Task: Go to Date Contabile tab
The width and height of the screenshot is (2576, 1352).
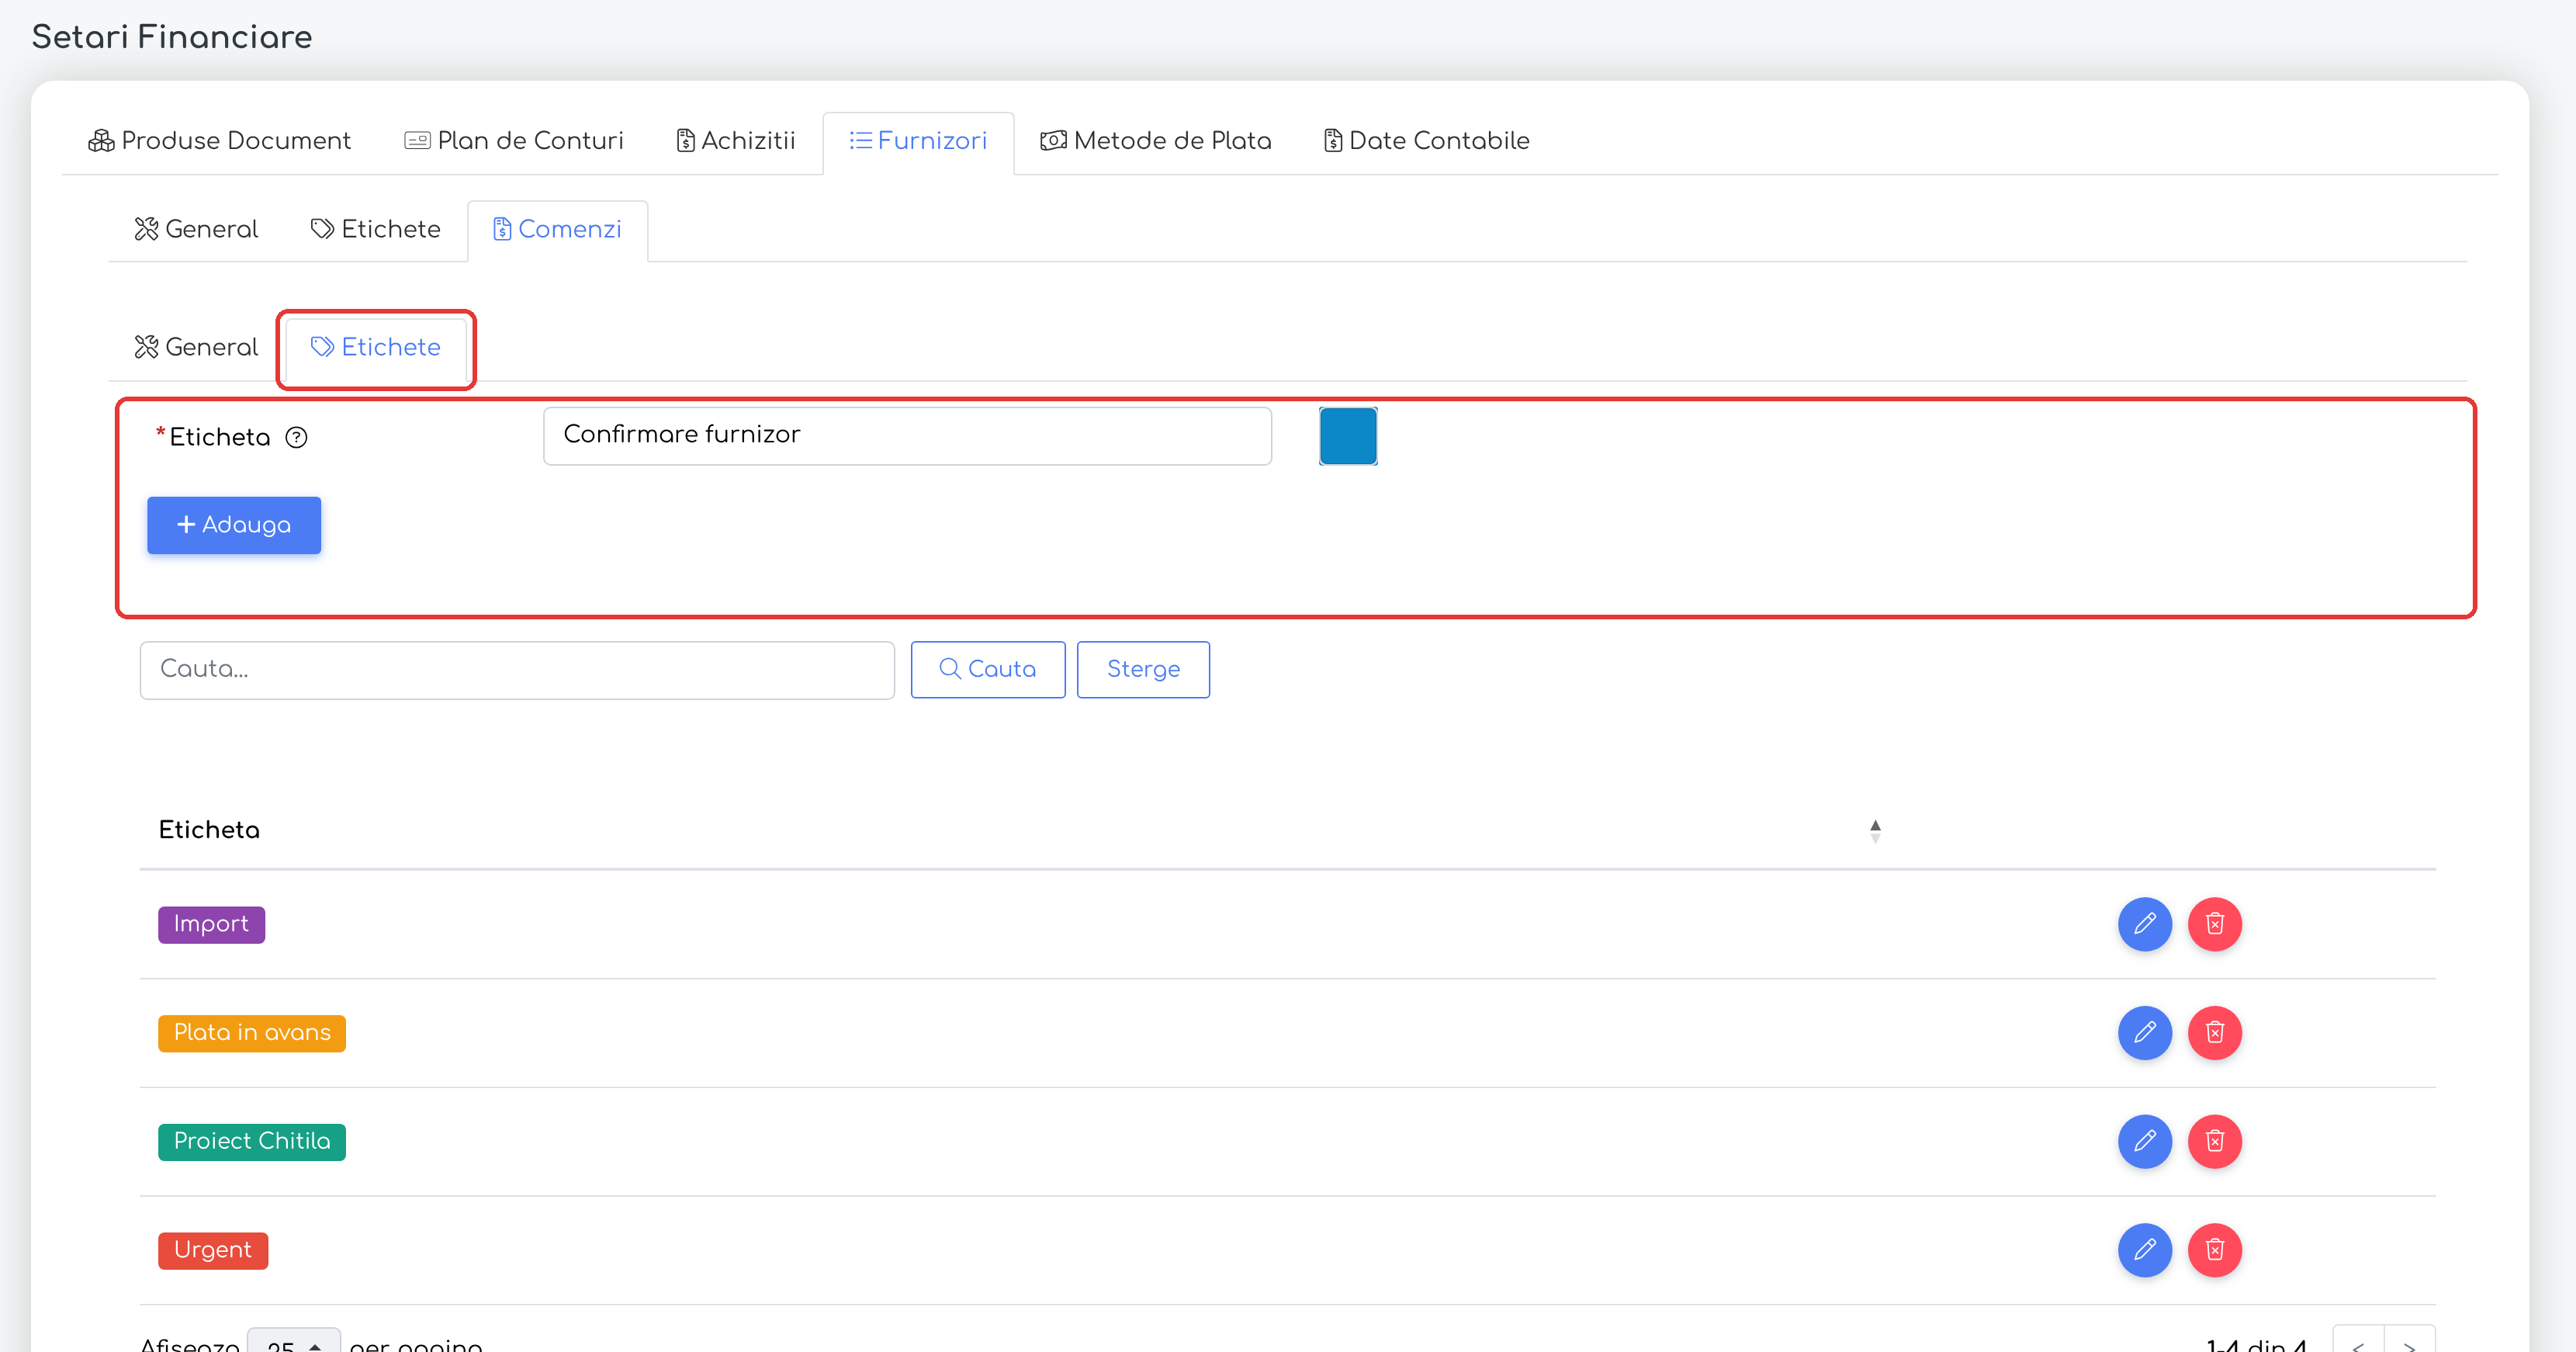Action: coord(1426,141)
